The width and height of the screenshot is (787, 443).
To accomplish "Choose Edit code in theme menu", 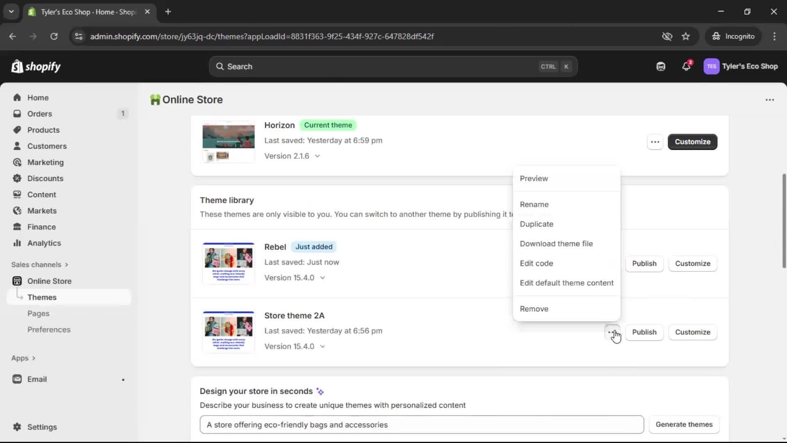I will (537, 264).
